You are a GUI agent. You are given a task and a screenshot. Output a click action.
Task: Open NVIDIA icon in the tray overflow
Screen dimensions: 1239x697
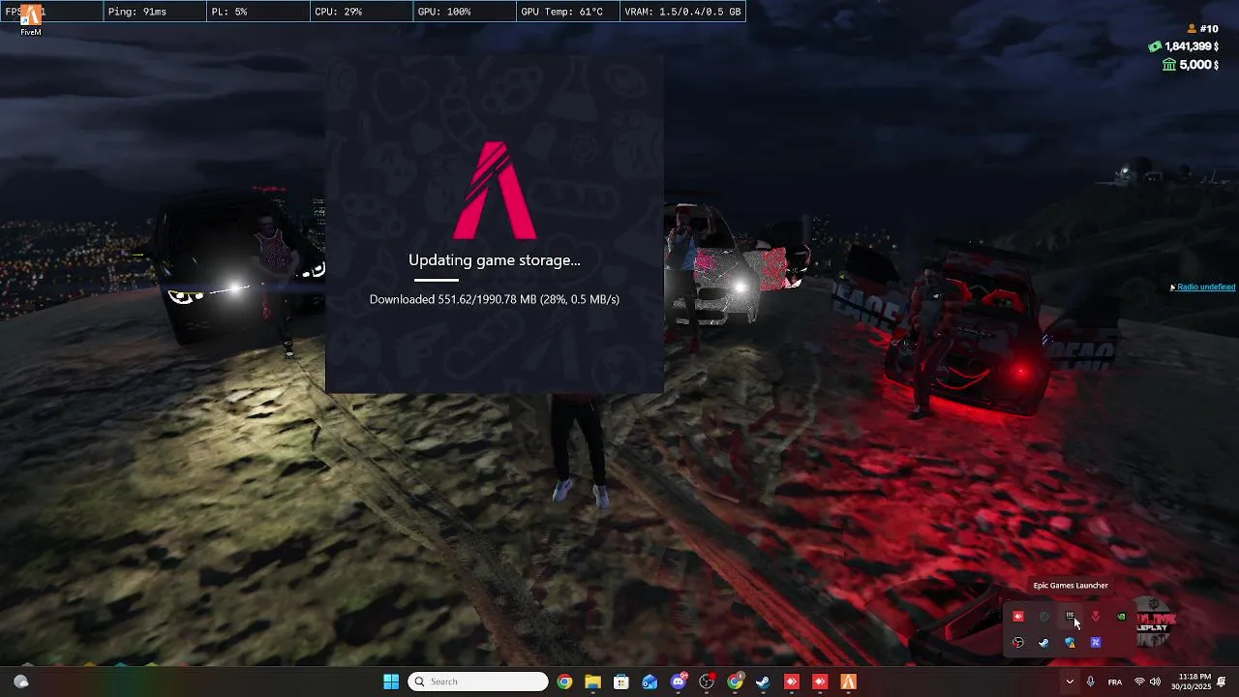pos(1121,616)
